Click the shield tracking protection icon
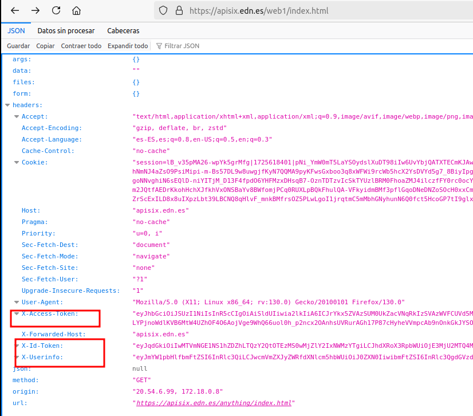Viewport: 473px width, 416px height. click(x=163, y=11)
